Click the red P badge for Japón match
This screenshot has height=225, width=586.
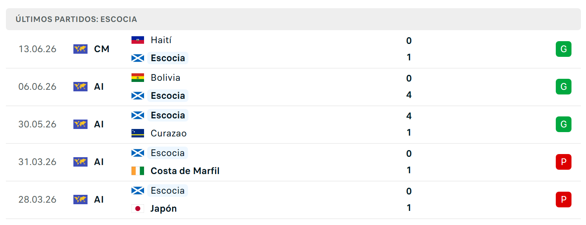click(564, 200)
